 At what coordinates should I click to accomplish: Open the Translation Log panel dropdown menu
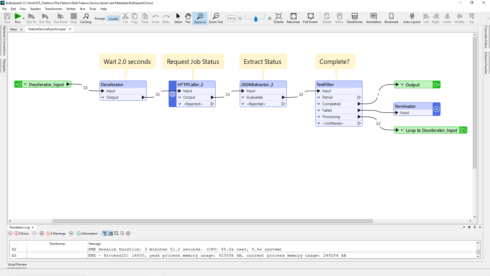click(464, 227)
